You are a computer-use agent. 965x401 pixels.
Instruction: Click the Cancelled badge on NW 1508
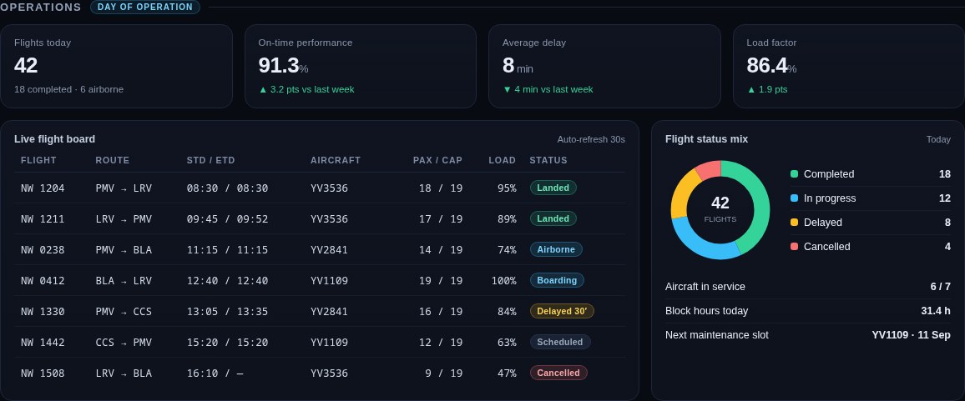click(558, 373)
